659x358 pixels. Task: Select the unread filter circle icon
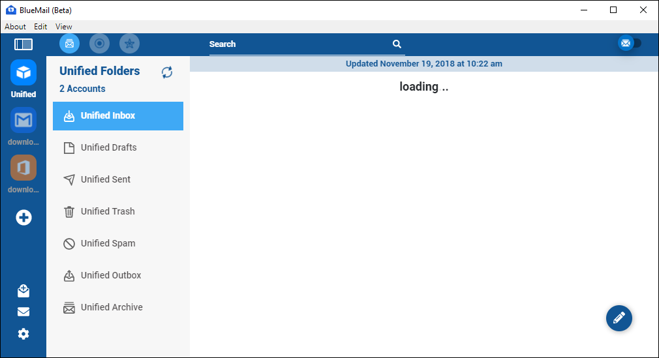pos(100,44)
